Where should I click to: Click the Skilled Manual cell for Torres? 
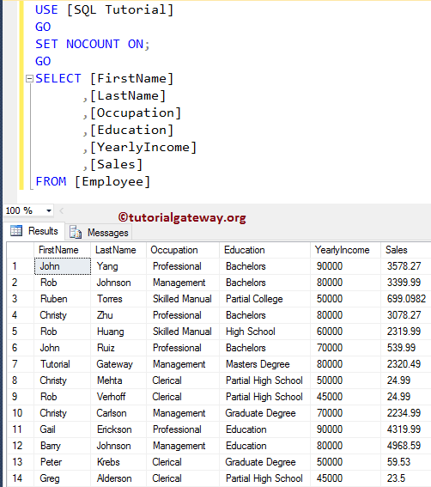click(x=183, y=299)
